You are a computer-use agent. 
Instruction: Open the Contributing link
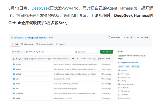tap(125, 77)
